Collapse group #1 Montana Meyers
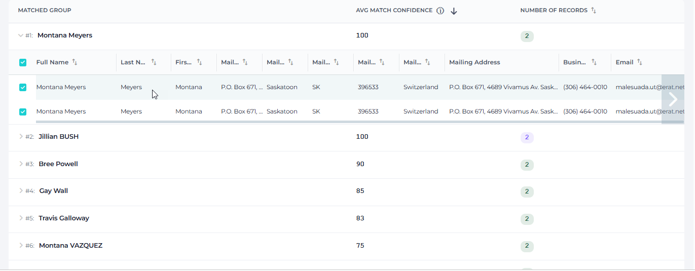695x271 pixels. coord(21,35)
